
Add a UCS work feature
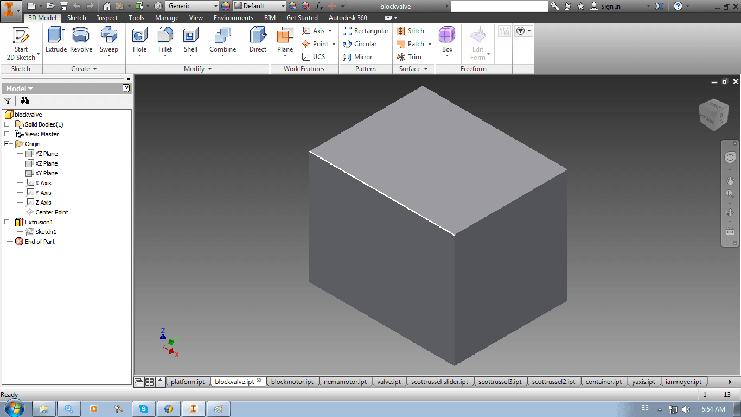click(x=314, y=57)
